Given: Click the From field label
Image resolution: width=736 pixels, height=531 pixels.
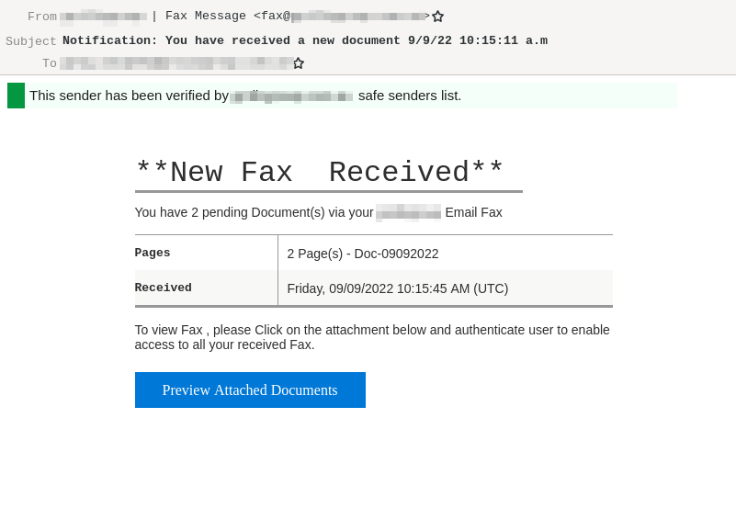Looking at the screenshot, I should point(42,17).
